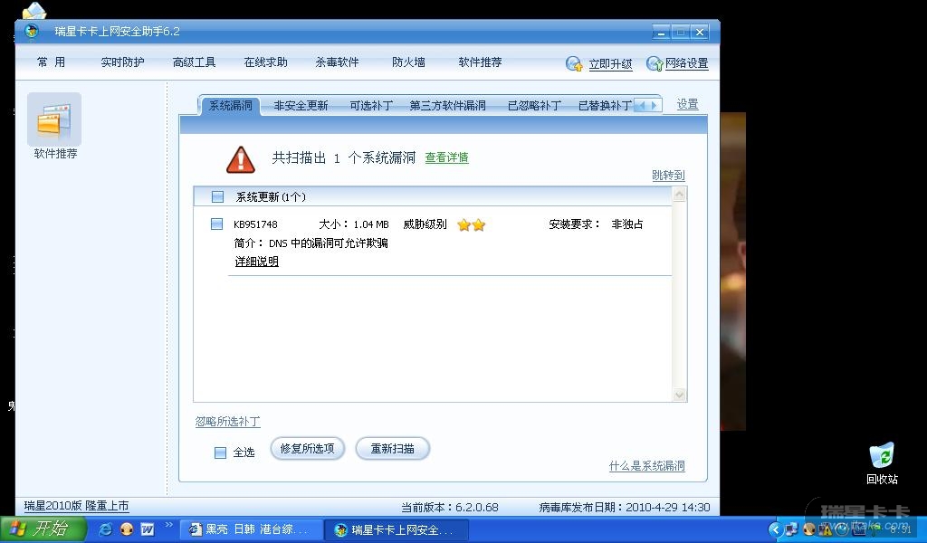
Task: Click the 安装要求: 非独占 text
Action: click(596, 224)
